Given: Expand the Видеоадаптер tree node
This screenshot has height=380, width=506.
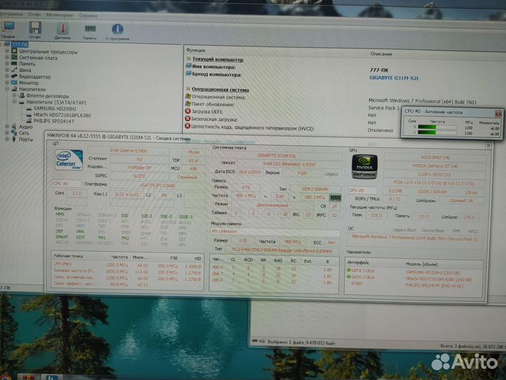Looking at the screenshot, I should pos(8,77).
